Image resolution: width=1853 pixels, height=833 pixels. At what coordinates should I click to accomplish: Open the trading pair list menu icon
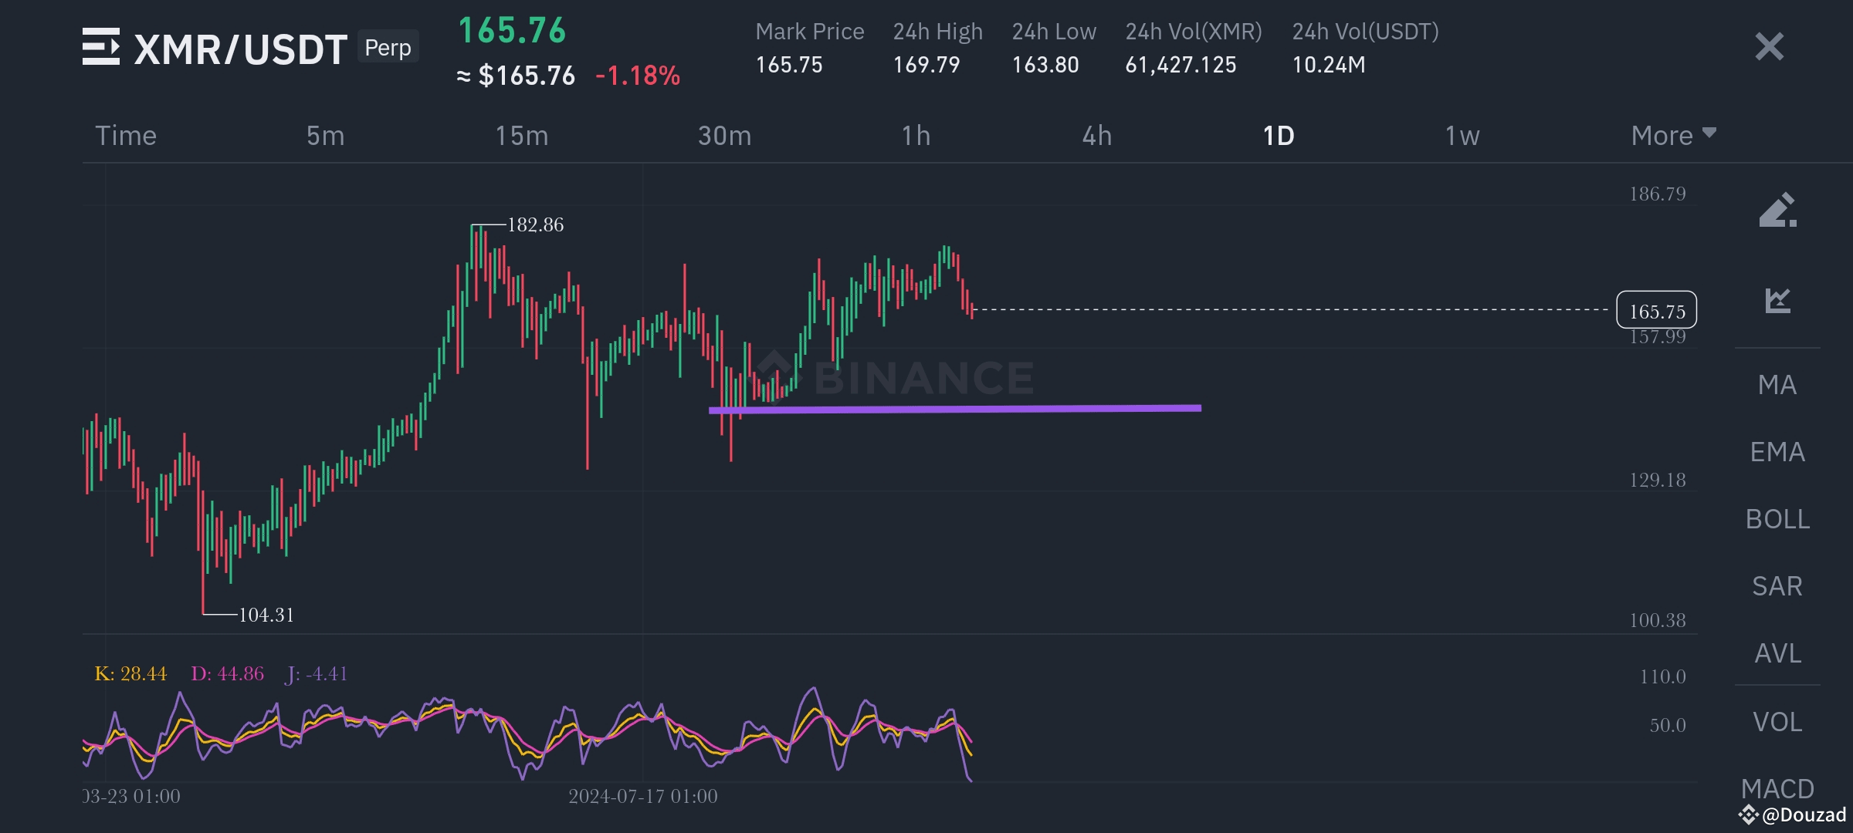(100, 46)
